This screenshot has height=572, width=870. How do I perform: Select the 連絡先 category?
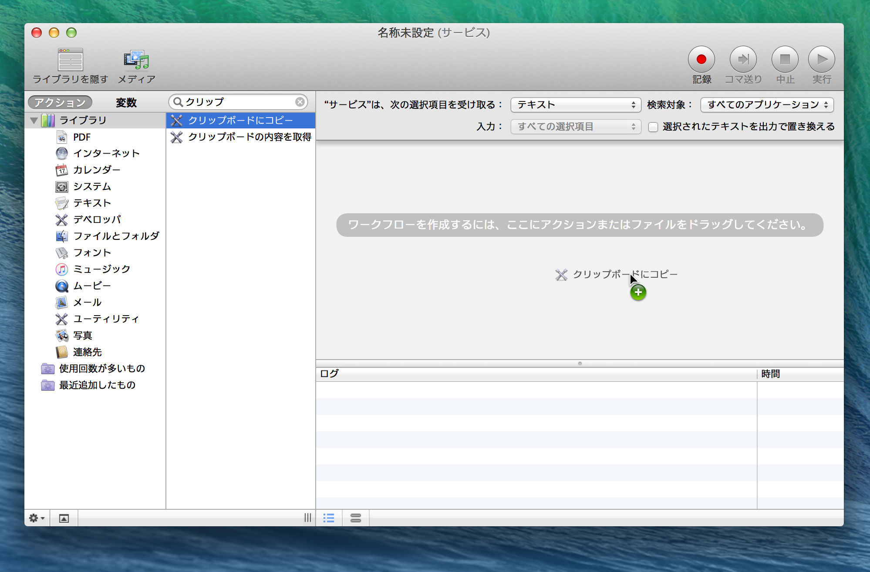[95, 352]
